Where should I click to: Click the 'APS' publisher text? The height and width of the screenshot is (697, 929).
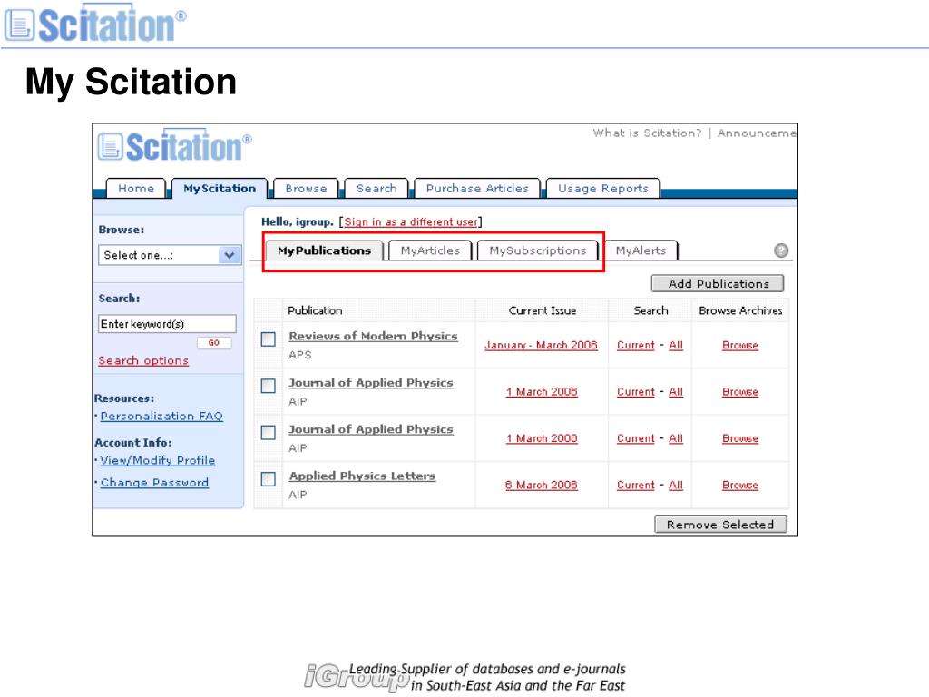[x=299, y=355]
